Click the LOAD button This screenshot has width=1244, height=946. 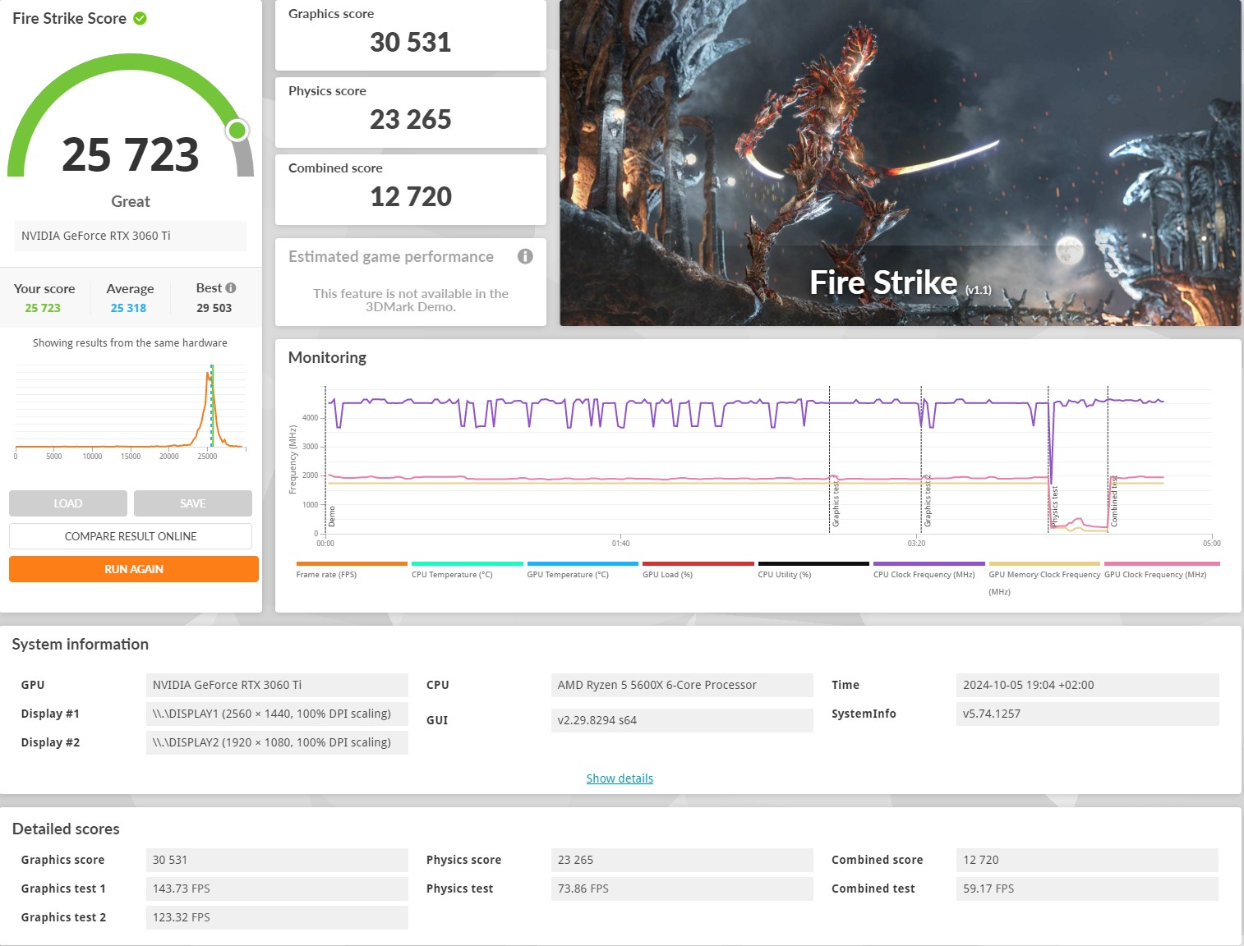[68, 503]
